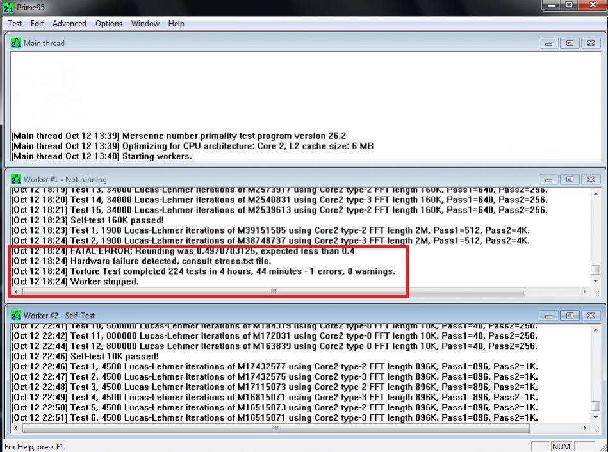608x452 pixels.
Task: Open the Edit menu
Action: tap(37, 24)
